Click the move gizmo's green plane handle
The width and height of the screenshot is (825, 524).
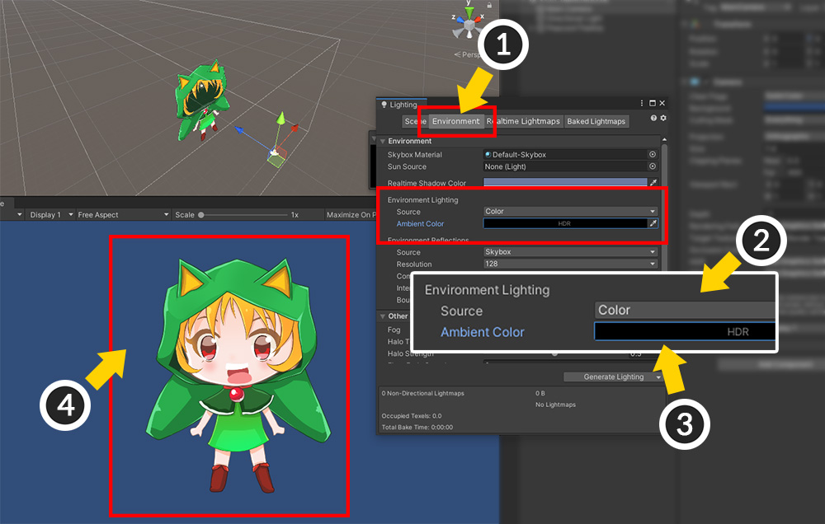[276, 161]
